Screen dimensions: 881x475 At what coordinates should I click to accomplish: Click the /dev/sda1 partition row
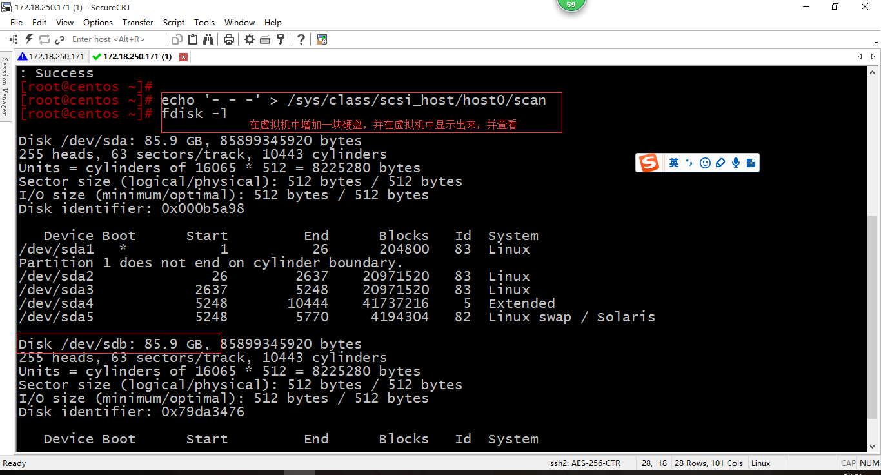(274, 249)
